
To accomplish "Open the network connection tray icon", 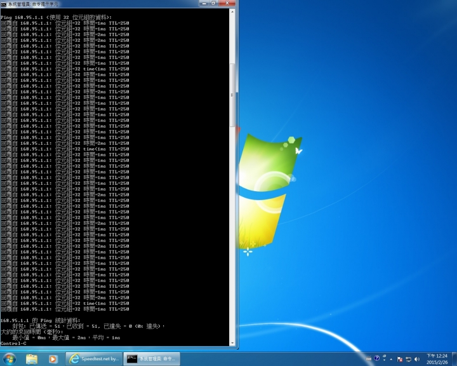I will [x=408, y=359].
